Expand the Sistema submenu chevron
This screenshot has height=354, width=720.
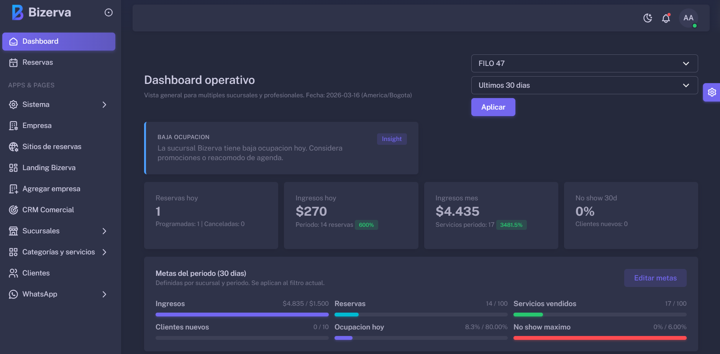point(104,105)
